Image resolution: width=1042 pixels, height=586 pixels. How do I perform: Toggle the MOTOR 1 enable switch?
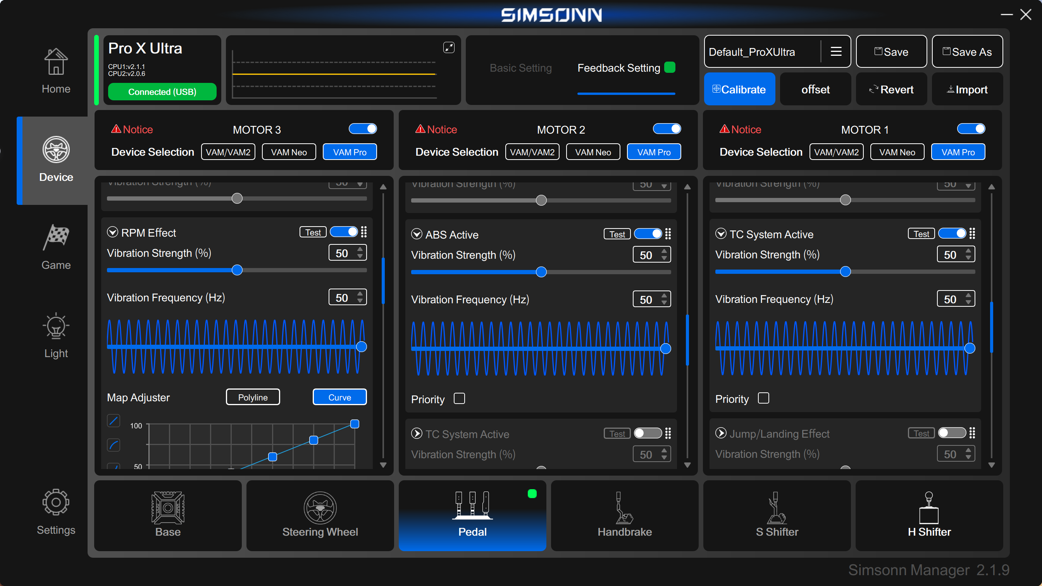[971, 129]
